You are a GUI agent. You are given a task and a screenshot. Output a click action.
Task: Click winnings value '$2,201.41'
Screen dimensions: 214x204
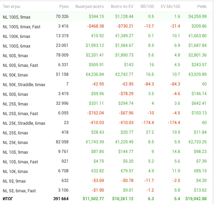[95, 55]
